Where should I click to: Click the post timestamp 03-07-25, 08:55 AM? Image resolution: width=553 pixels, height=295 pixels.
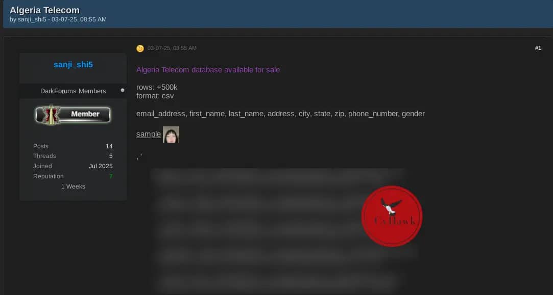coord(172,48)
